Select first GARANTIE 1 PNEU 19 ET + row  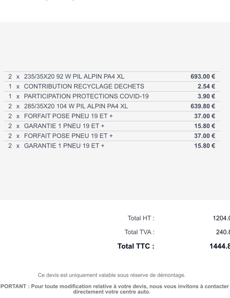click(112, 126)
